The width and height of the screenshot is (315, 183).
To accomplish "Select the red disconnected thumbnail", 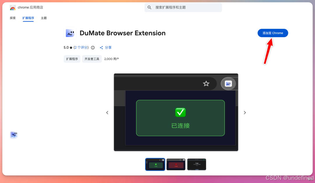I will [x=176, y=164].
